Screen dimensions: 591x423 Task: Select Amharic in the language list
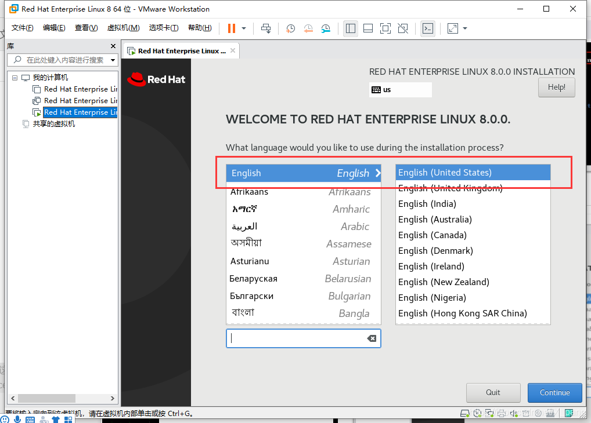[x=304, y=209]
